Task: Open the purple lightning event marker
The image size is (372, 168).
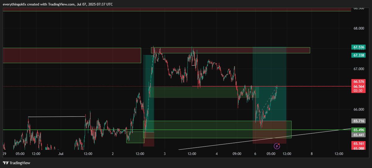Action: [277, 146]
